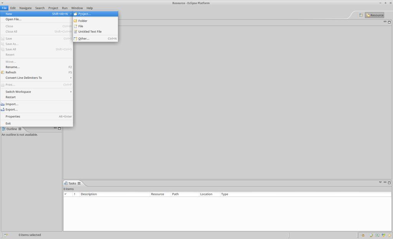The width and height of the screenshot is (393, 239).
Task: Choose Restart from File menu
Action: tap(36, 97)
